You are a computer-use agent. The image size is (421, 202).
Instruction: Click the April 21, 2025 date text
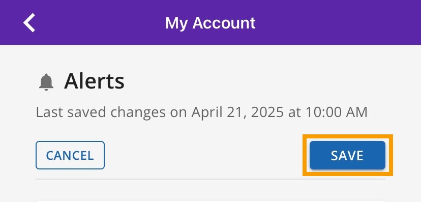[x=237, y=112]
